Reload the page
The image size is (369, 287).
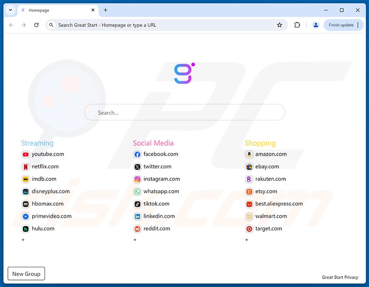36,25
